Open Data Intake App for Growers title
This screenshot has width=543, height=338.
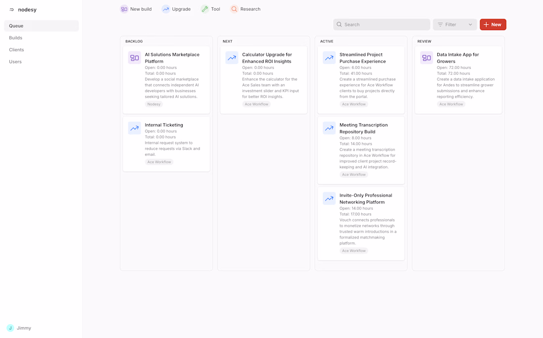(458, 58)
